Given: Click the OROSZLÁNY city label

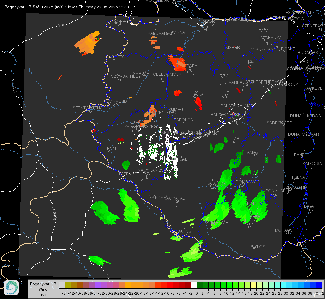Looking at the screenshot, I should [264, 49].
